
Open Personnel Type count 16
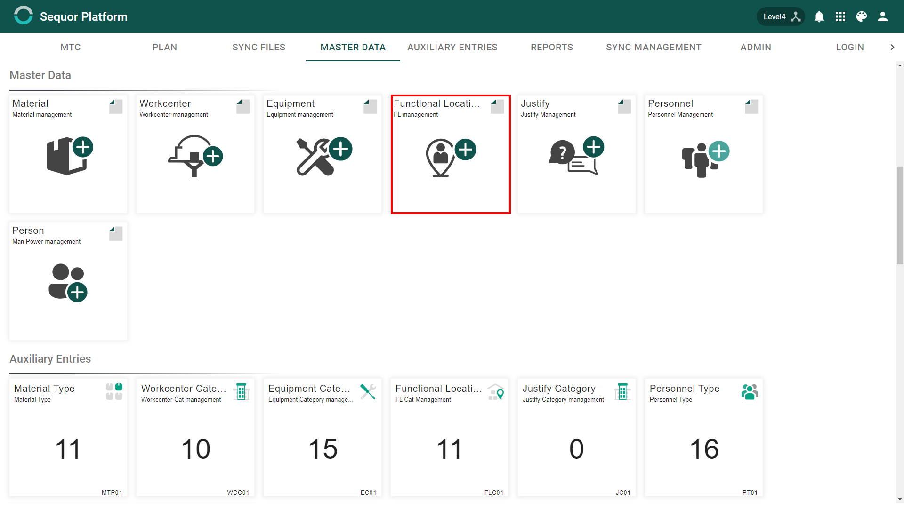704,449
